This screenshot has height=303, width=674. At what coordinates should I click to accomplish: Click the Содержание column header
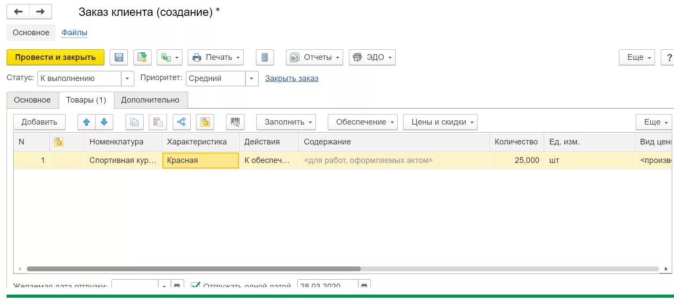394,142
